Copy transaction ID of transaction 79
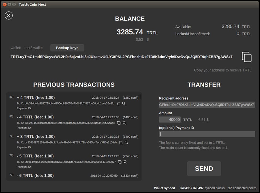The image size is (260, 193). (121, 143)
